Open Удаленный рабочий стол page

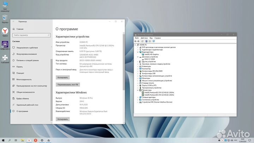(x=25, y=105)
